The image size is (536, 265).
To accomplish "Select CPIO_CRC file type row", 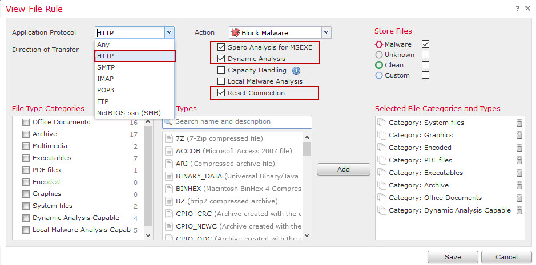I will (x=232, y=214).
